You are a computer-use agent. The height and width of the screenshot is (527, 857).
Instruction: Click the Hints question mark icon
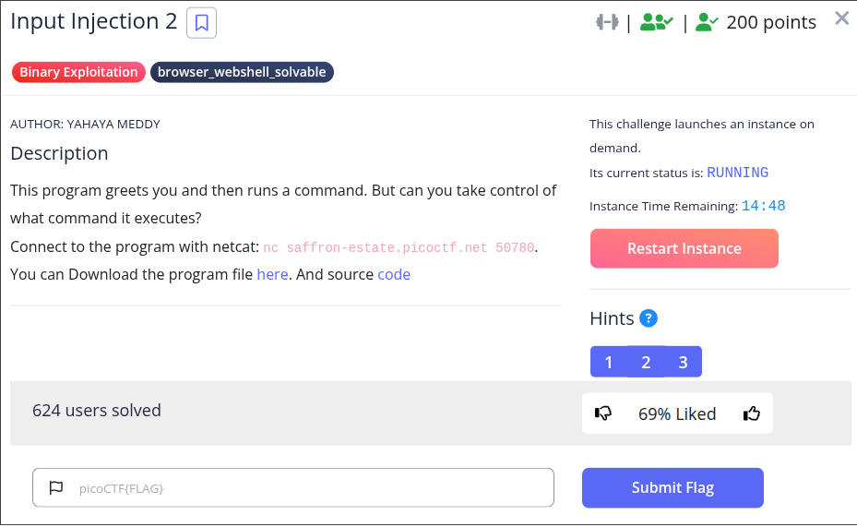pos(649,319)
